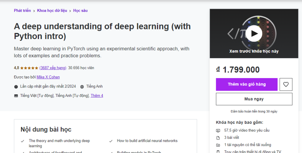Open the Phát triển breadcrumb
This screenshot has height=153, width=302.
coord(22,11)
